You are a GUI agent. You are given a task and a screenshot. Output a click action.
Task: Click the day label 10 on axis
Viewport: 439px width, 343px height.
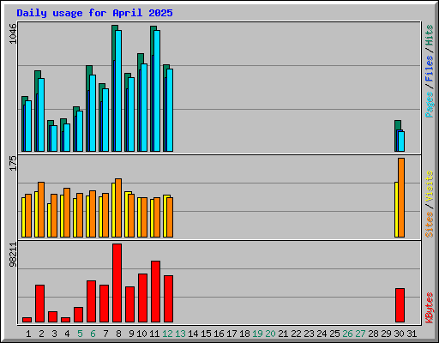coord(141,334)
